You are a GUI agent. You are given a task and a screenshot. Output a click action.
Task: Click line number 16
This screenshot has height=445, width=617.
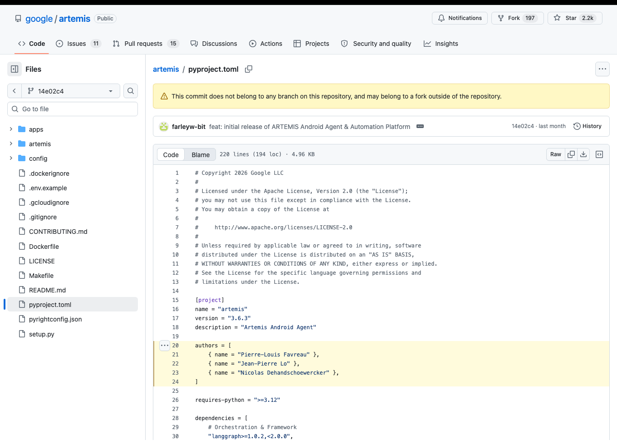point(175,309)
